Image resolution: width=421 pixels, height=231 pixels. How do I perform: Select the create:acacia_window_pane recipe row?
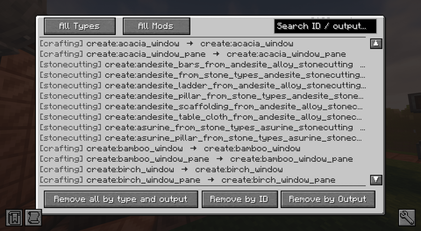coord(203,54)
